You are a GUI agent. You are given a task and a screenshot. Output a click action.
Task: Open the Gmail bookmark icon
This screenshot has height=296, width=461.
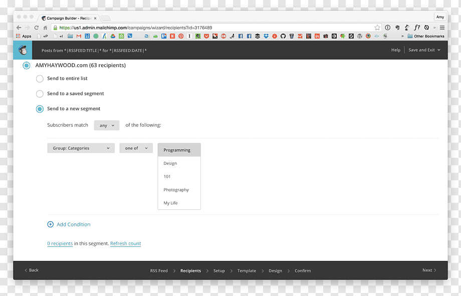pos(79,36)
